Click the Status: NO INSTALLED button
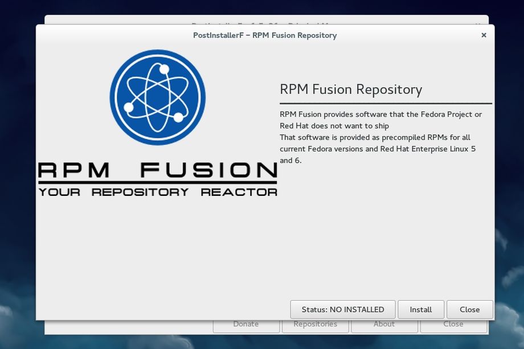This screenshot has height=349, width=524. click(x=343, y=310)
